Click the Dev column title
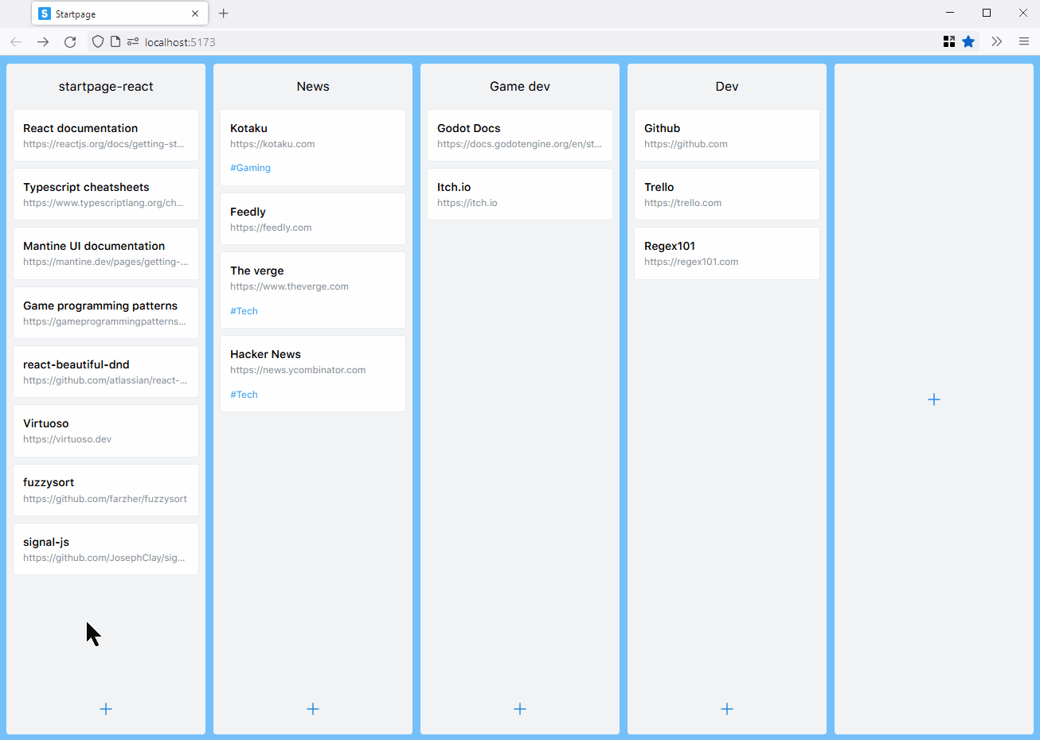 [727, 87]
